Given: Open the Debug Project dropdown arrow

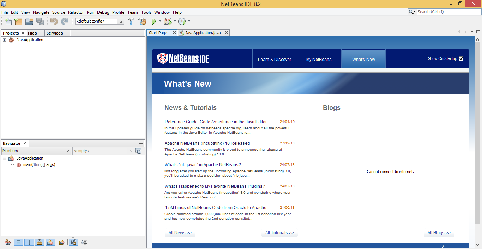Looking at the screenshot, I should tap(175, 21).
